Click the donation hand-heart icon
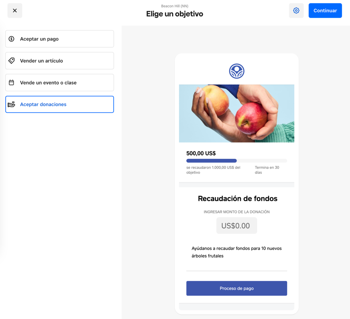 coord(12,104)
